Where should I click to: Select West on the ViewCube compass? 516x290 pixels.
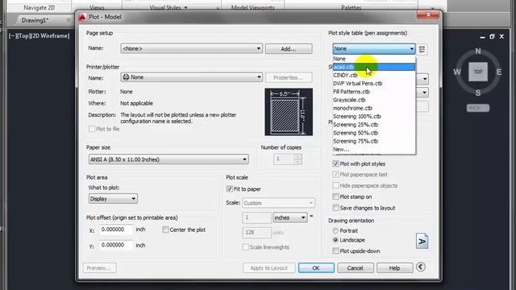coord(457,72)
